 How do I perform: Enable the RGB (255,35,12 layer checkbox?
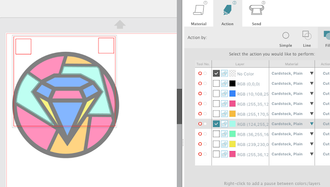coord(216,104)
